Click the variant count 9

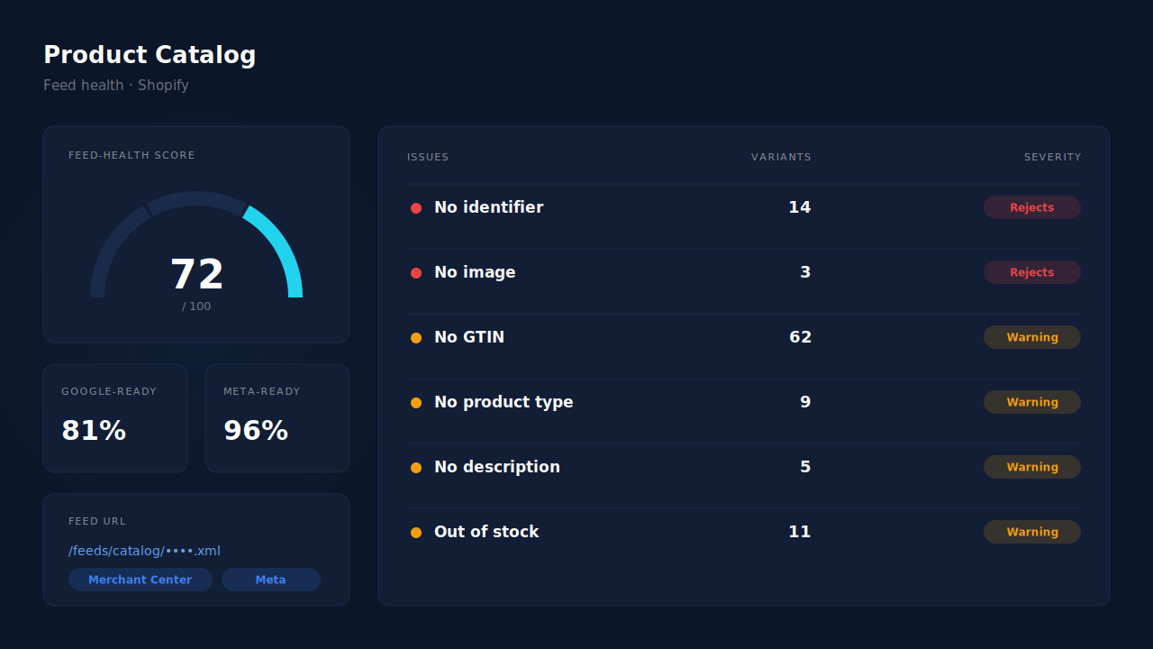[x=805, y=402]
